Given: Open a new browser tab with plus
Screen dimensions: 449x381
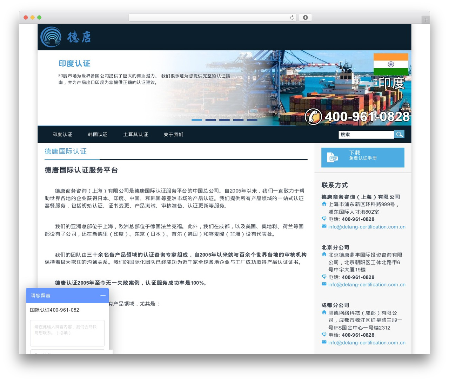Looking at the screenshot, I should (425, 20).
